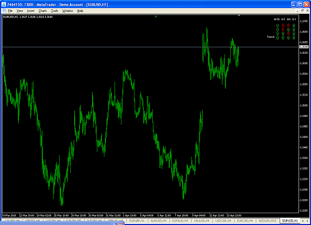Switch to the XAUUSD,H4 chart tab

click(202, 221)
